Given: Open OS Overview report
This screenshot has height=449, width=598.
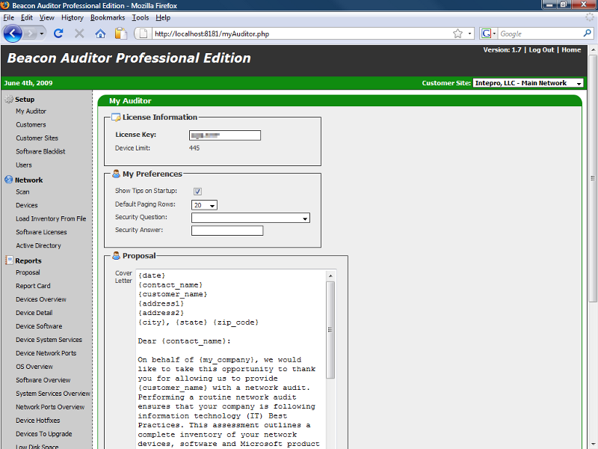Looking at the screenshot, I should (34, 367).
